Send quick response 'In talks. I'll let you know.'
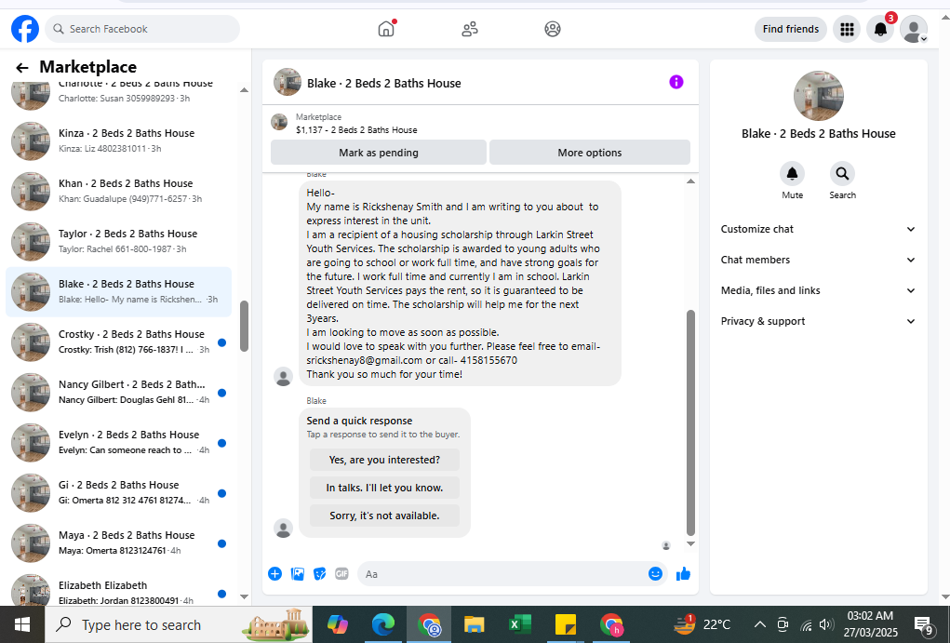Viewport: 950px width, 643px height. click(384, 488)
